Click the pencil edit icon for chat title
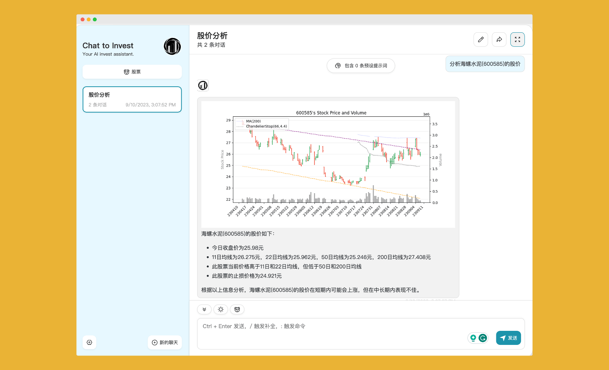The height and width of the screenshot is (370, 609). tap(481, 40)
